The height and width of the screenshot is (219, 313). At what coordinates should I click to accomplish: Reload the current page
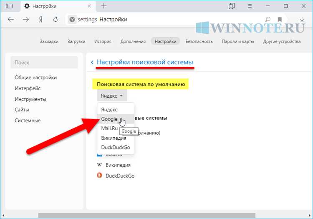55,20
